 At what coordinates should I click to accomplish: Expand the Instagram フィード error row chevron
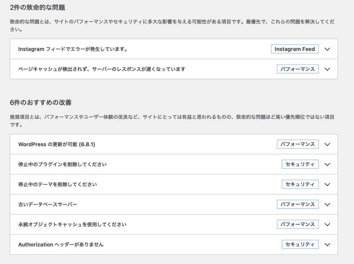click(327, 49)
